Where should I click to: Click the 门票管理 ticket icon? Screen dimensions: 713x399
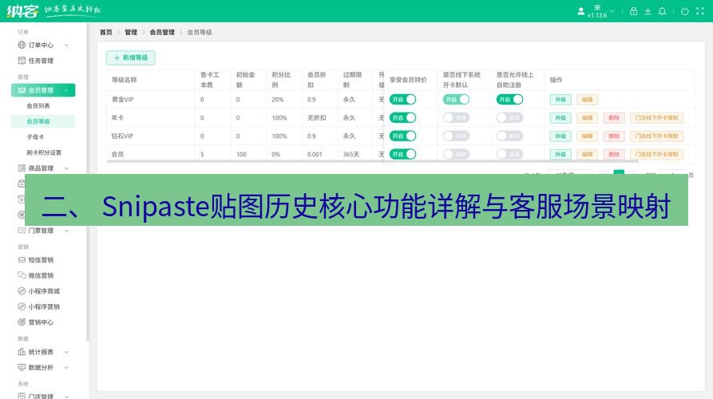(22, 231)
